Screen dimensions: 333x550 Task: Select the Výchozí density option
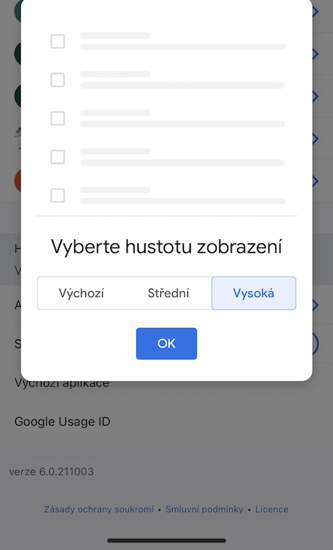tap(81, 293)
